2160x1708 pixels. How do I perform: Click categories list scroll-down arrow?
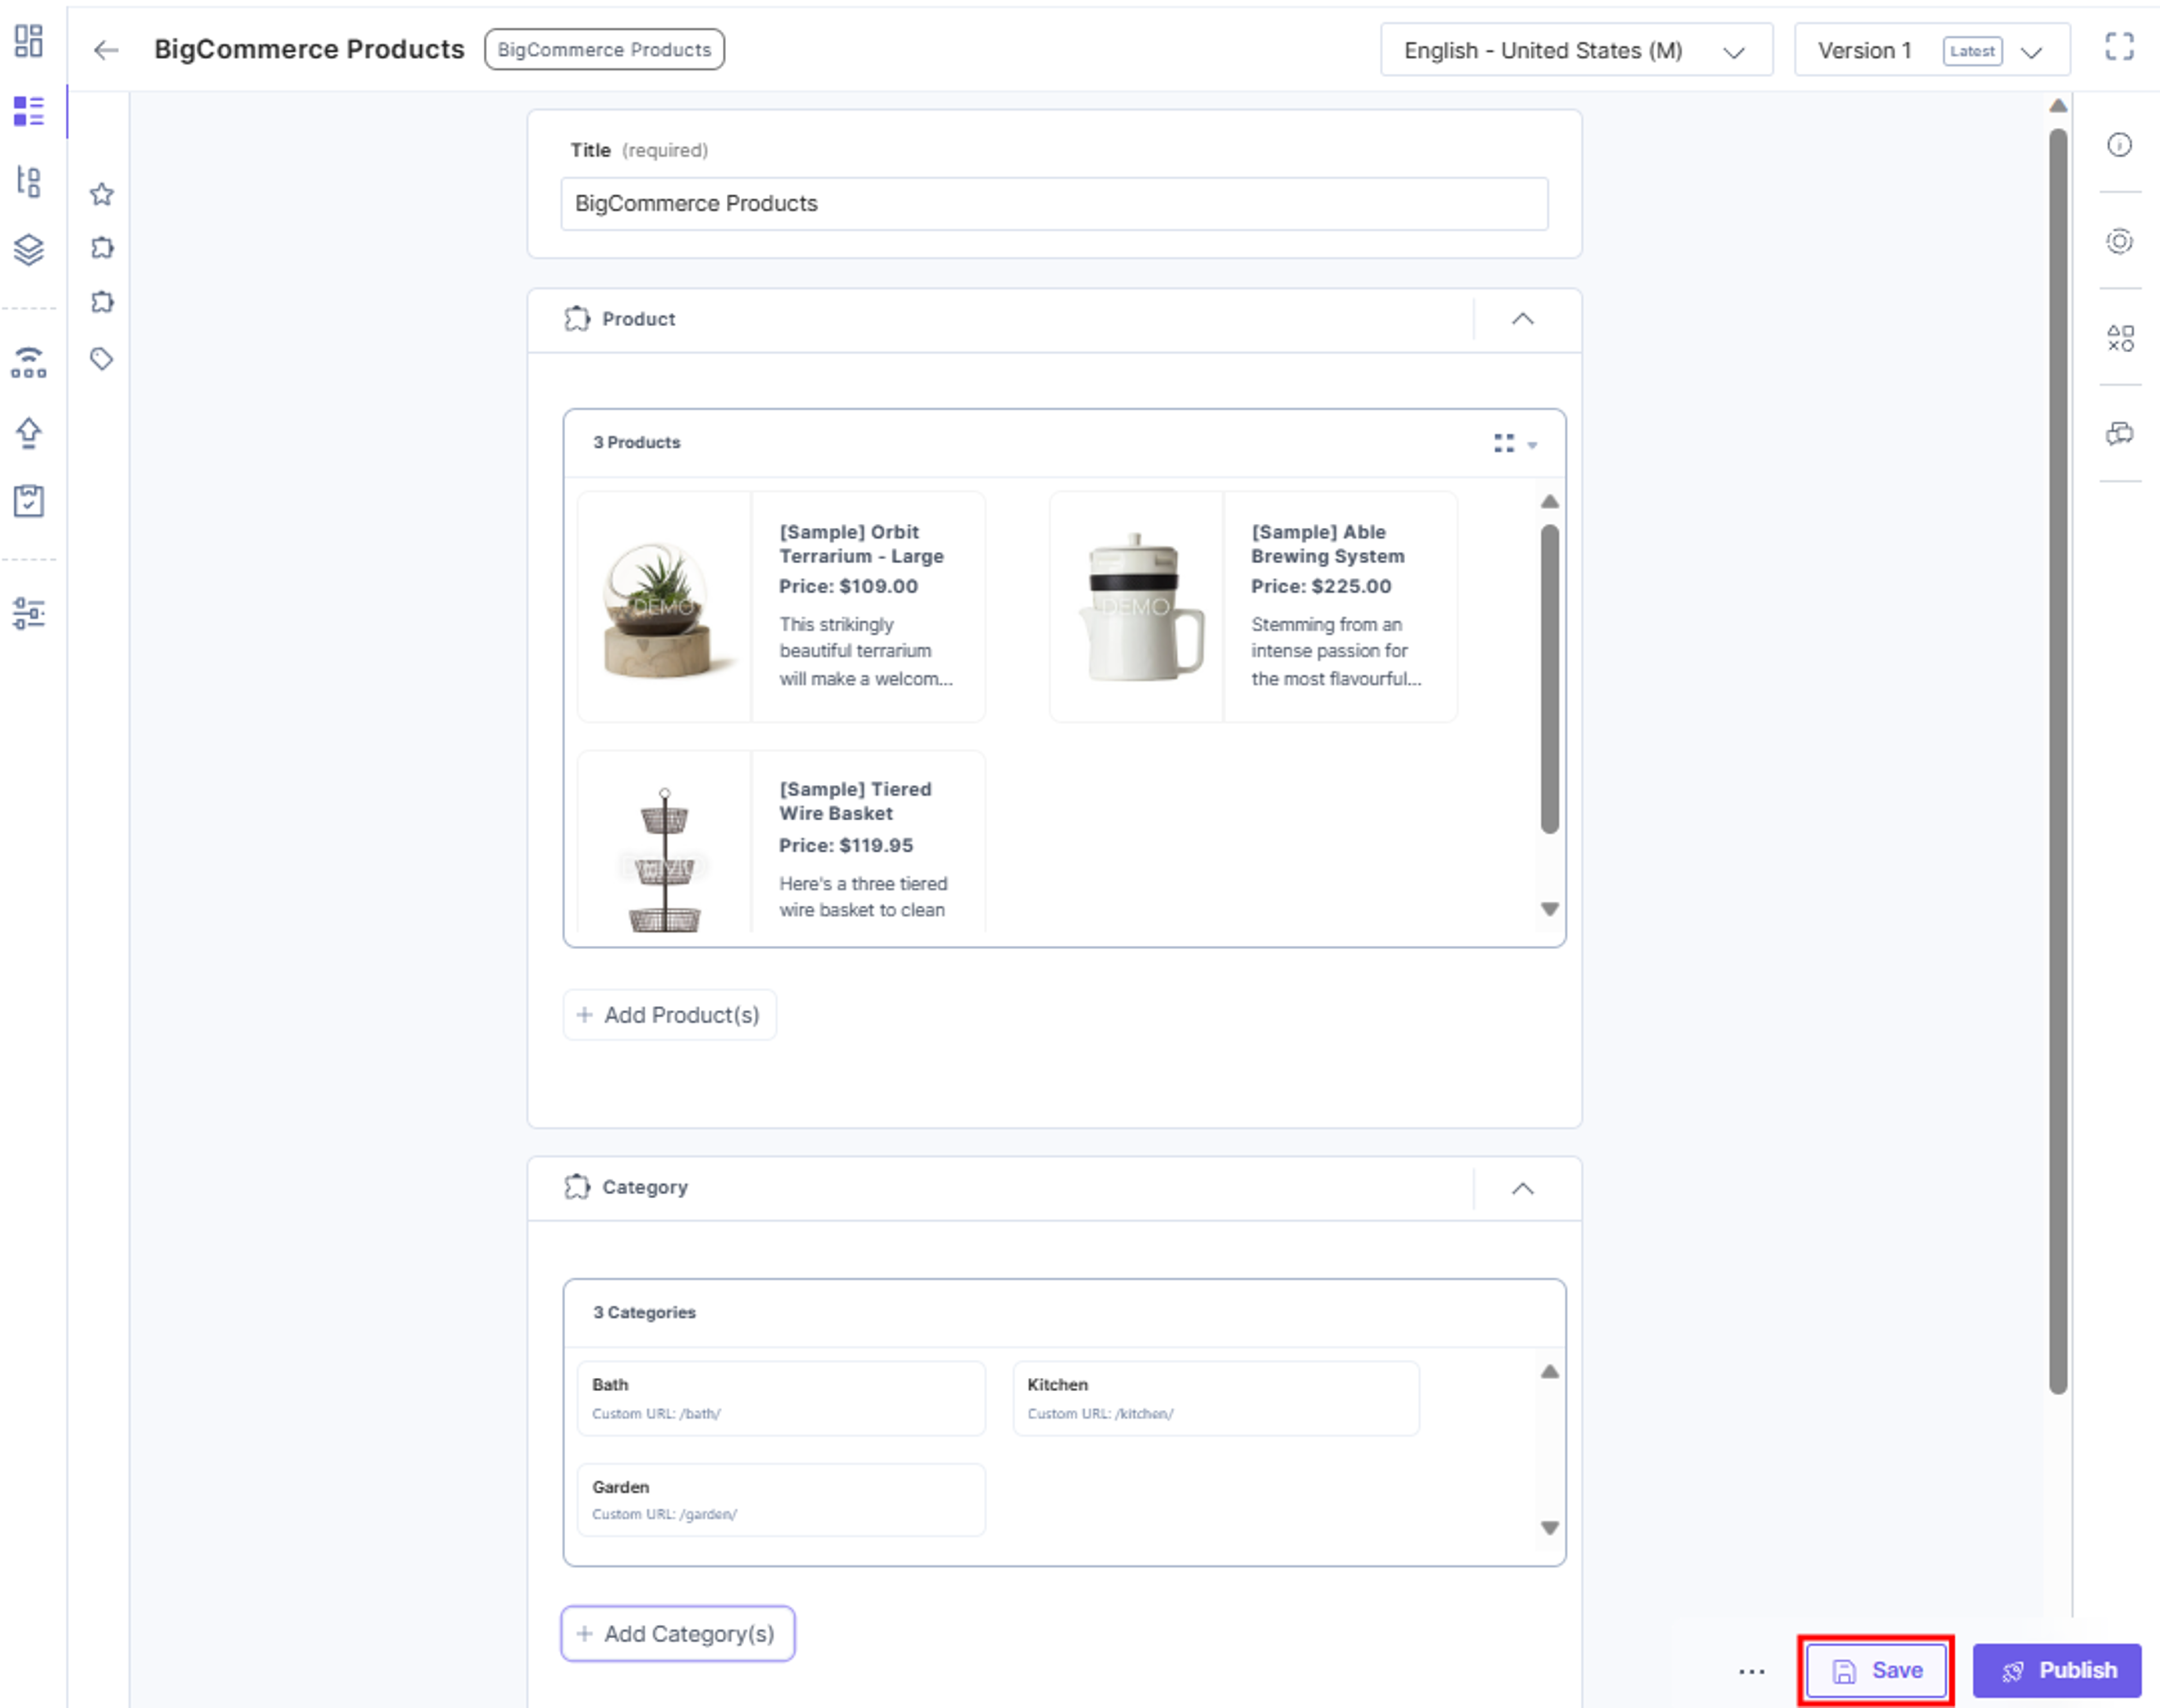point(1549,1528)
